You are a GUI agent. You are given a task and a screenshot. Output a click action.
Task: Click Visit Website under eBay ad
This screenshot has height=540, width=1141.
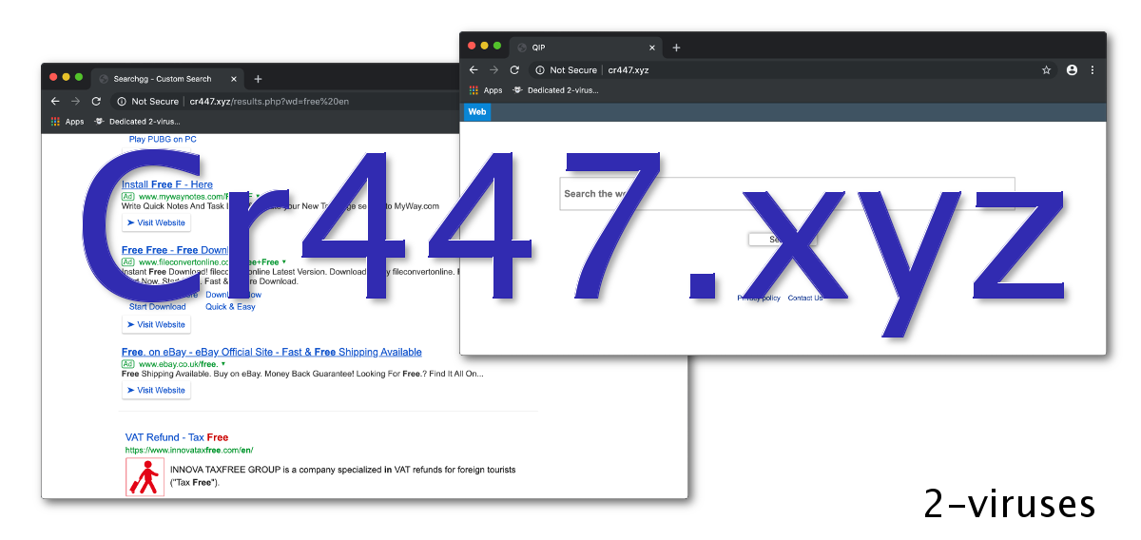(x=156, y=390)
